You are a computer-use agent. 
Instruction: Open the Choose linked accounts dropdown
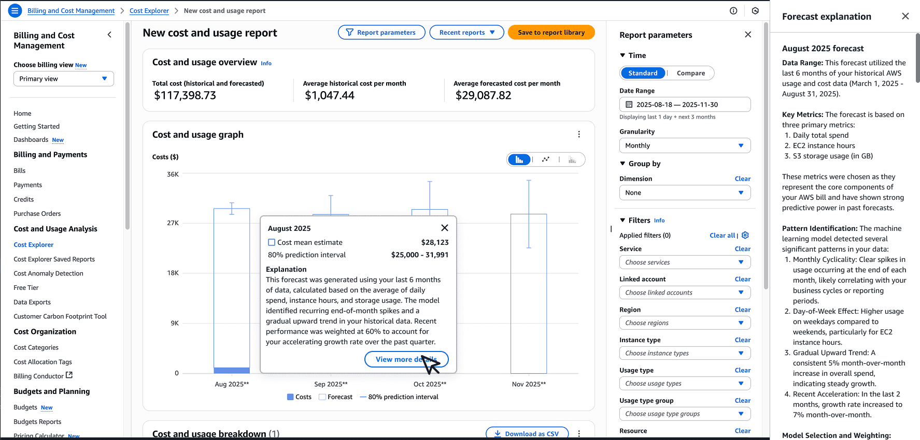coord(685,292)
